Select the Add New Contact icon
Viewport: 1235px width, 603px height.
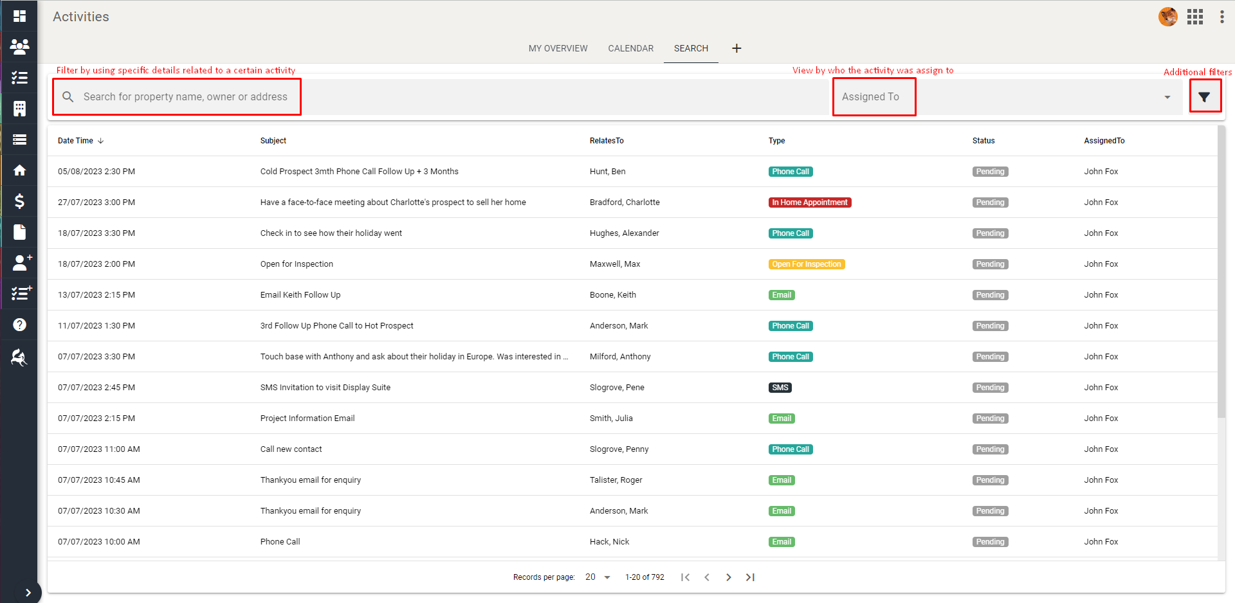tap(21, 263)
